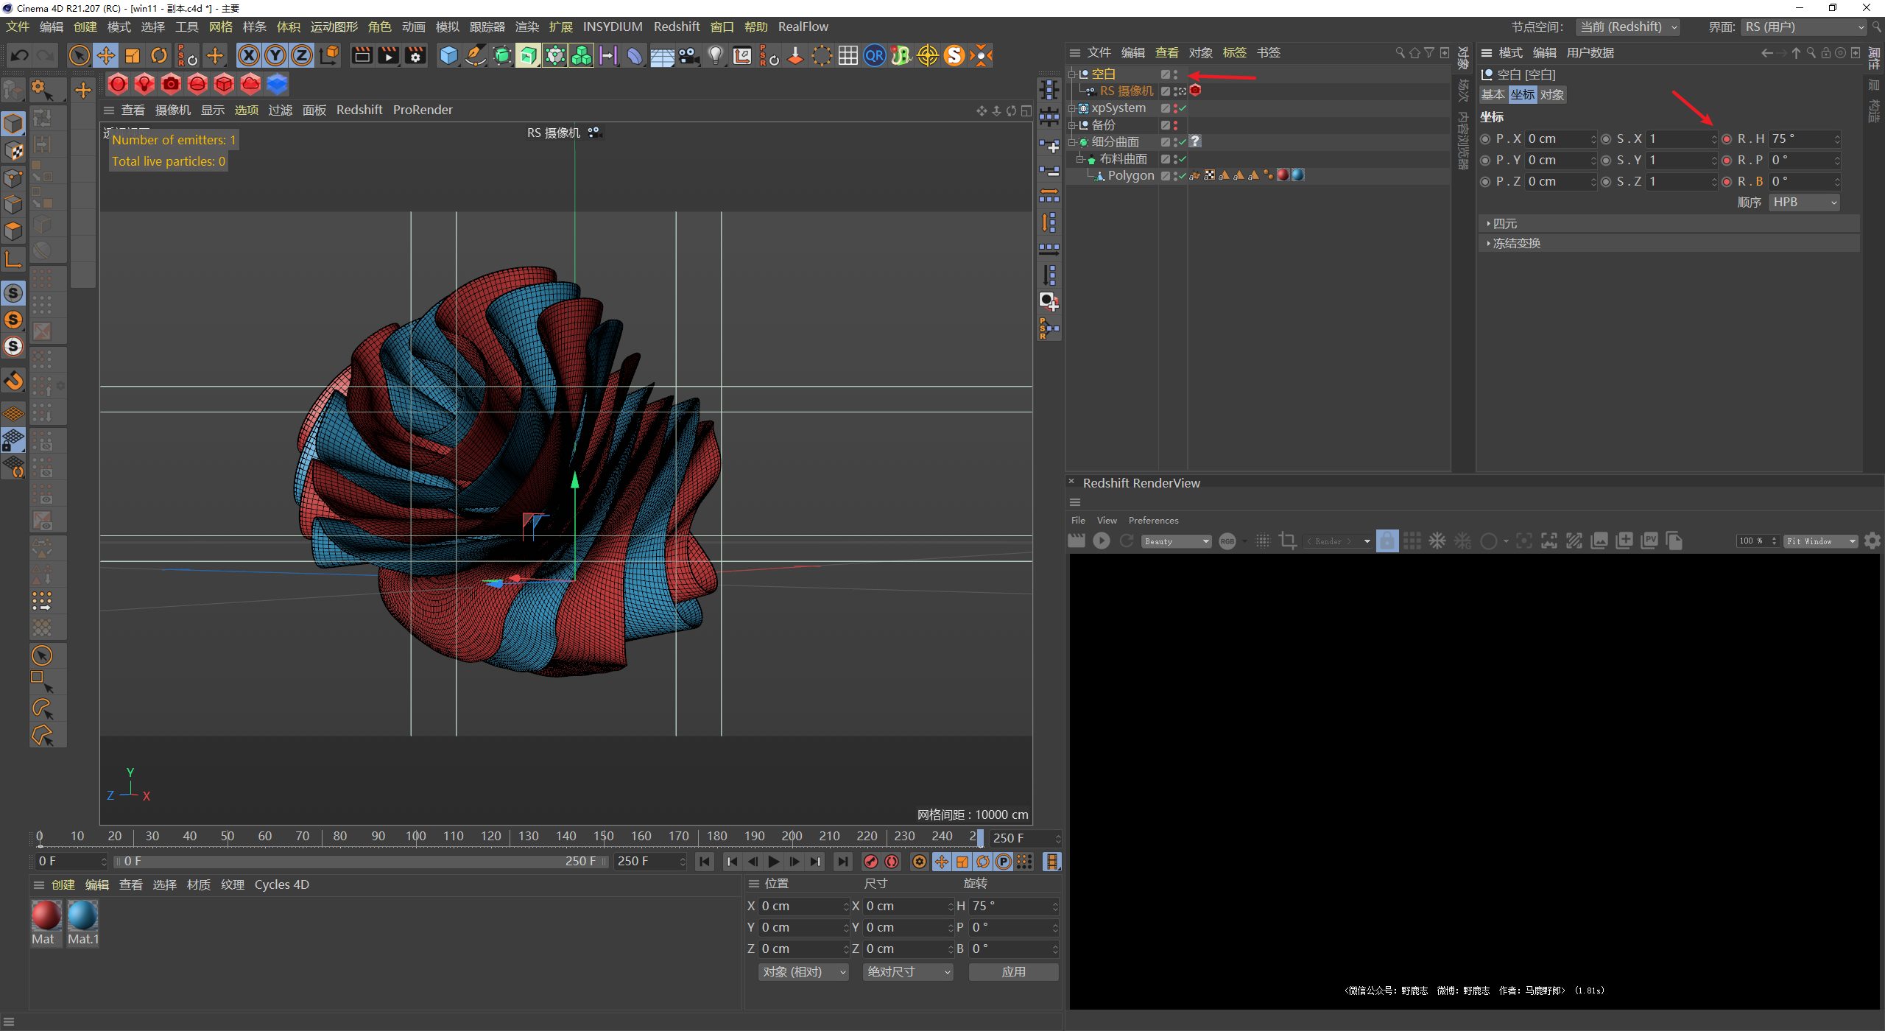Open the 运动图形 menu
Screen dimensions: 1885x1031
coord(334,27)
